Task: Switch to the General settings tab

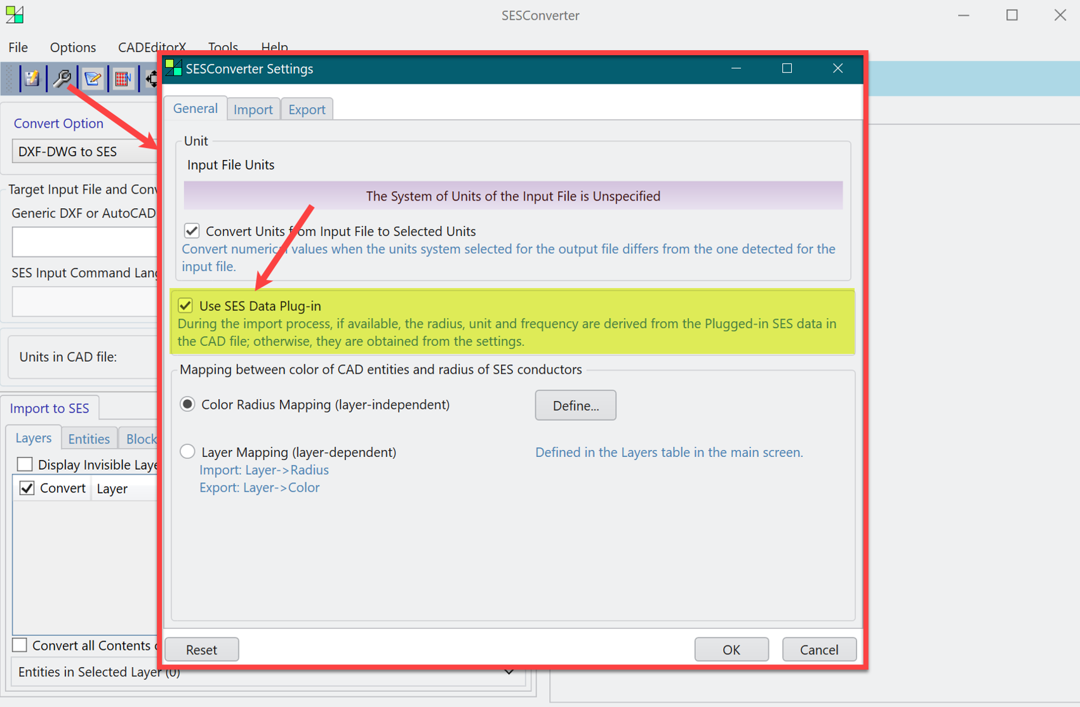Action: pyautogui.click(x=196, y=109)
